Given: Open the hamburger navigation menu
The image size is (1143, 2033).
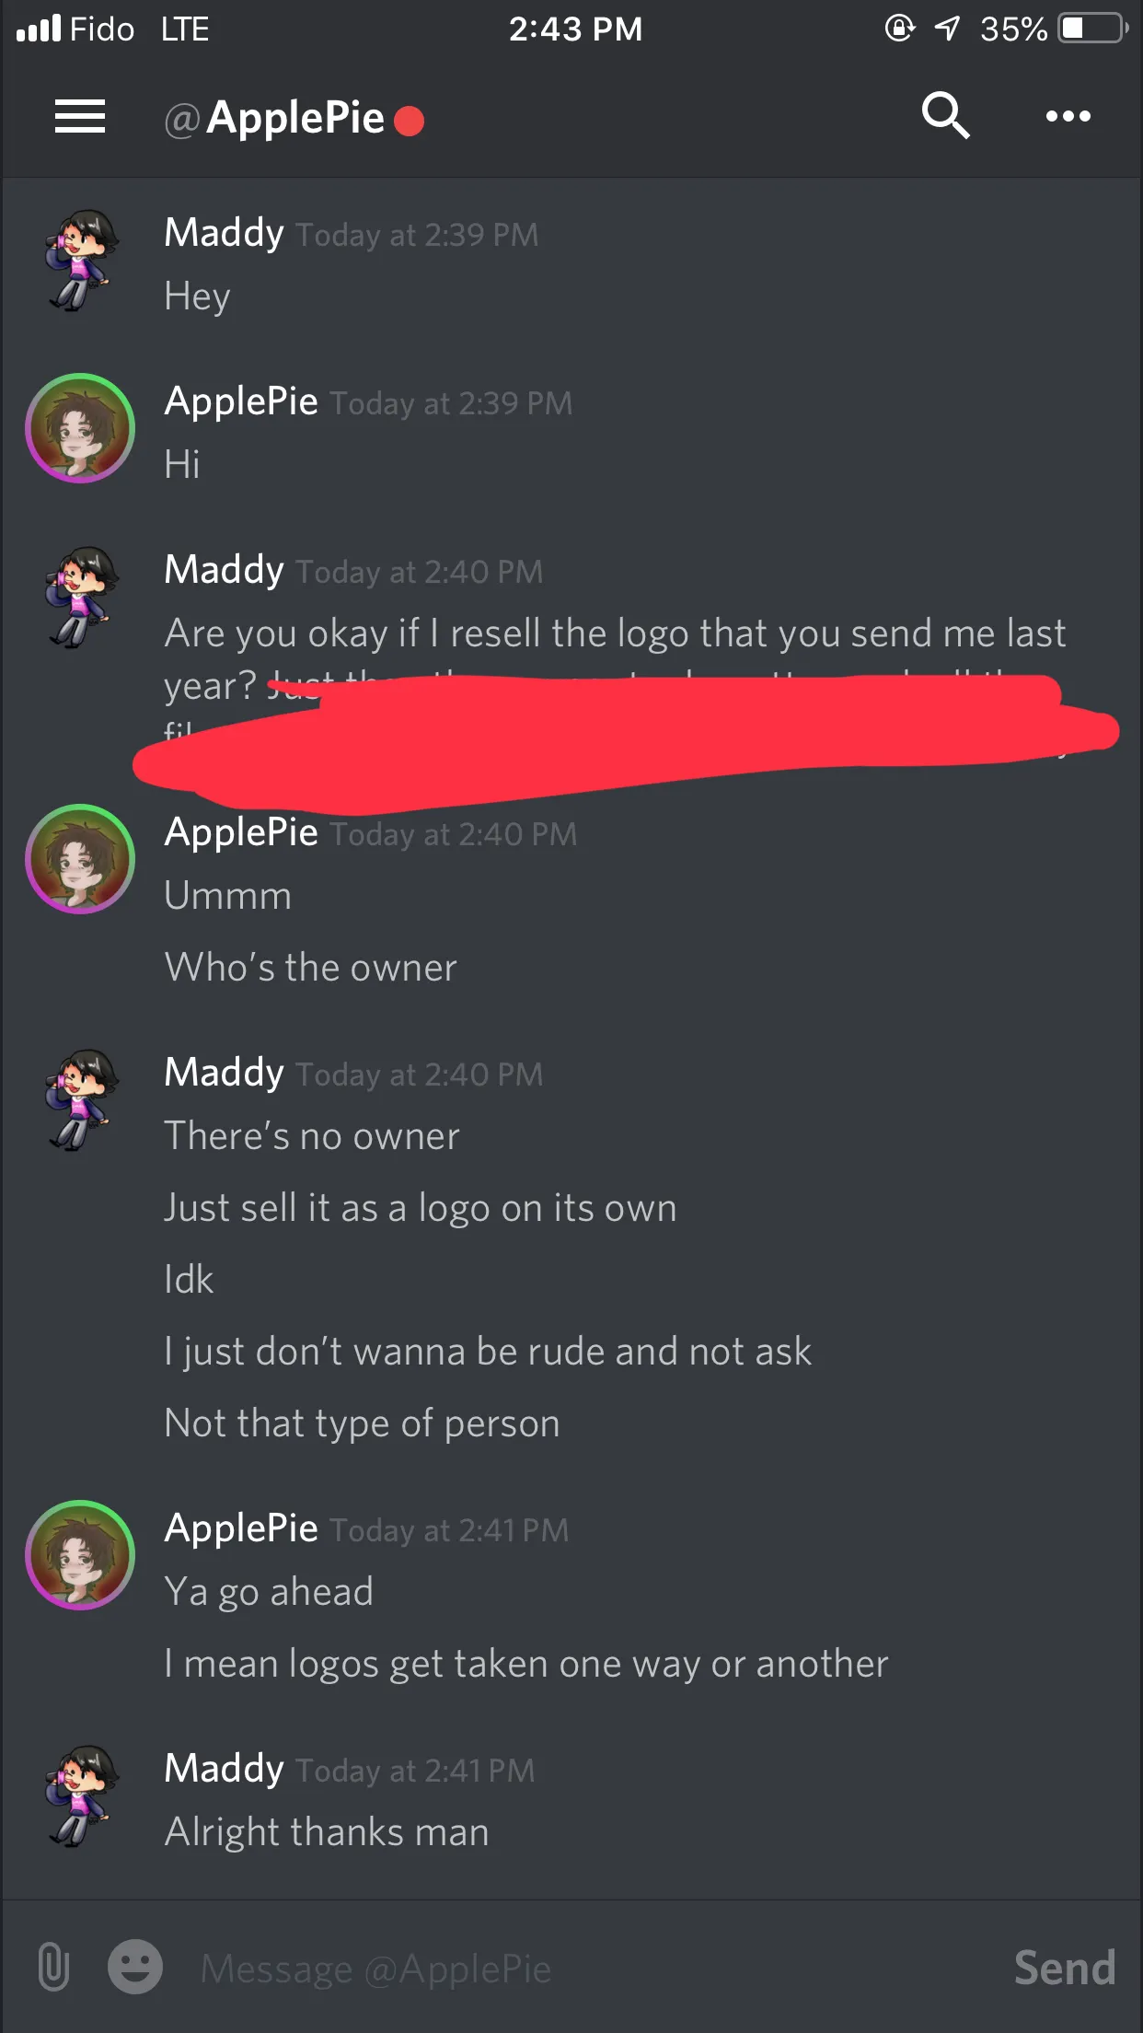Looking at the screenshot, I should click(80, 117).
